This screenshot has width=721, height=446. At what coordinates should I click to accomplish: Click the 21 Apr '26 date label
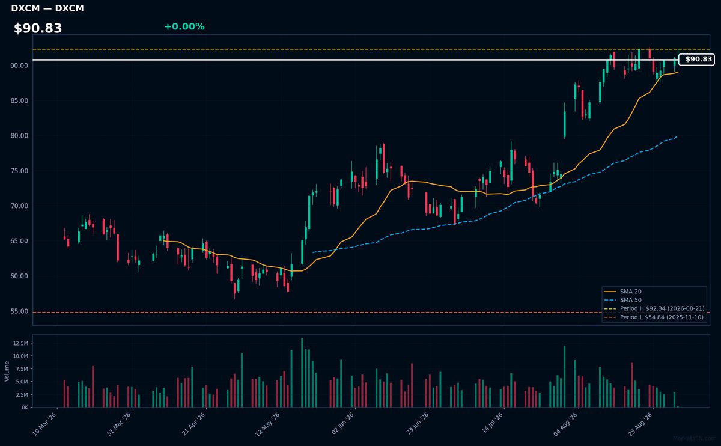coord(193,424)
